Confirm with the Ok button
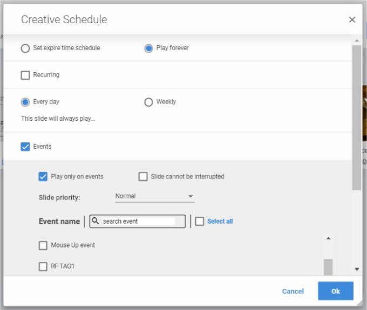The height and width of the screenshot is (310, 367). pyautogui.click(x=336, y=291)
